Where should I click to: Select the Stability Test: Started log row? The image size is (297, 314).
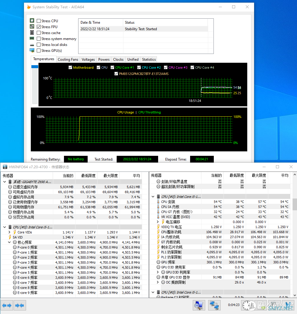pyautogui.click(x=144, y=29)
